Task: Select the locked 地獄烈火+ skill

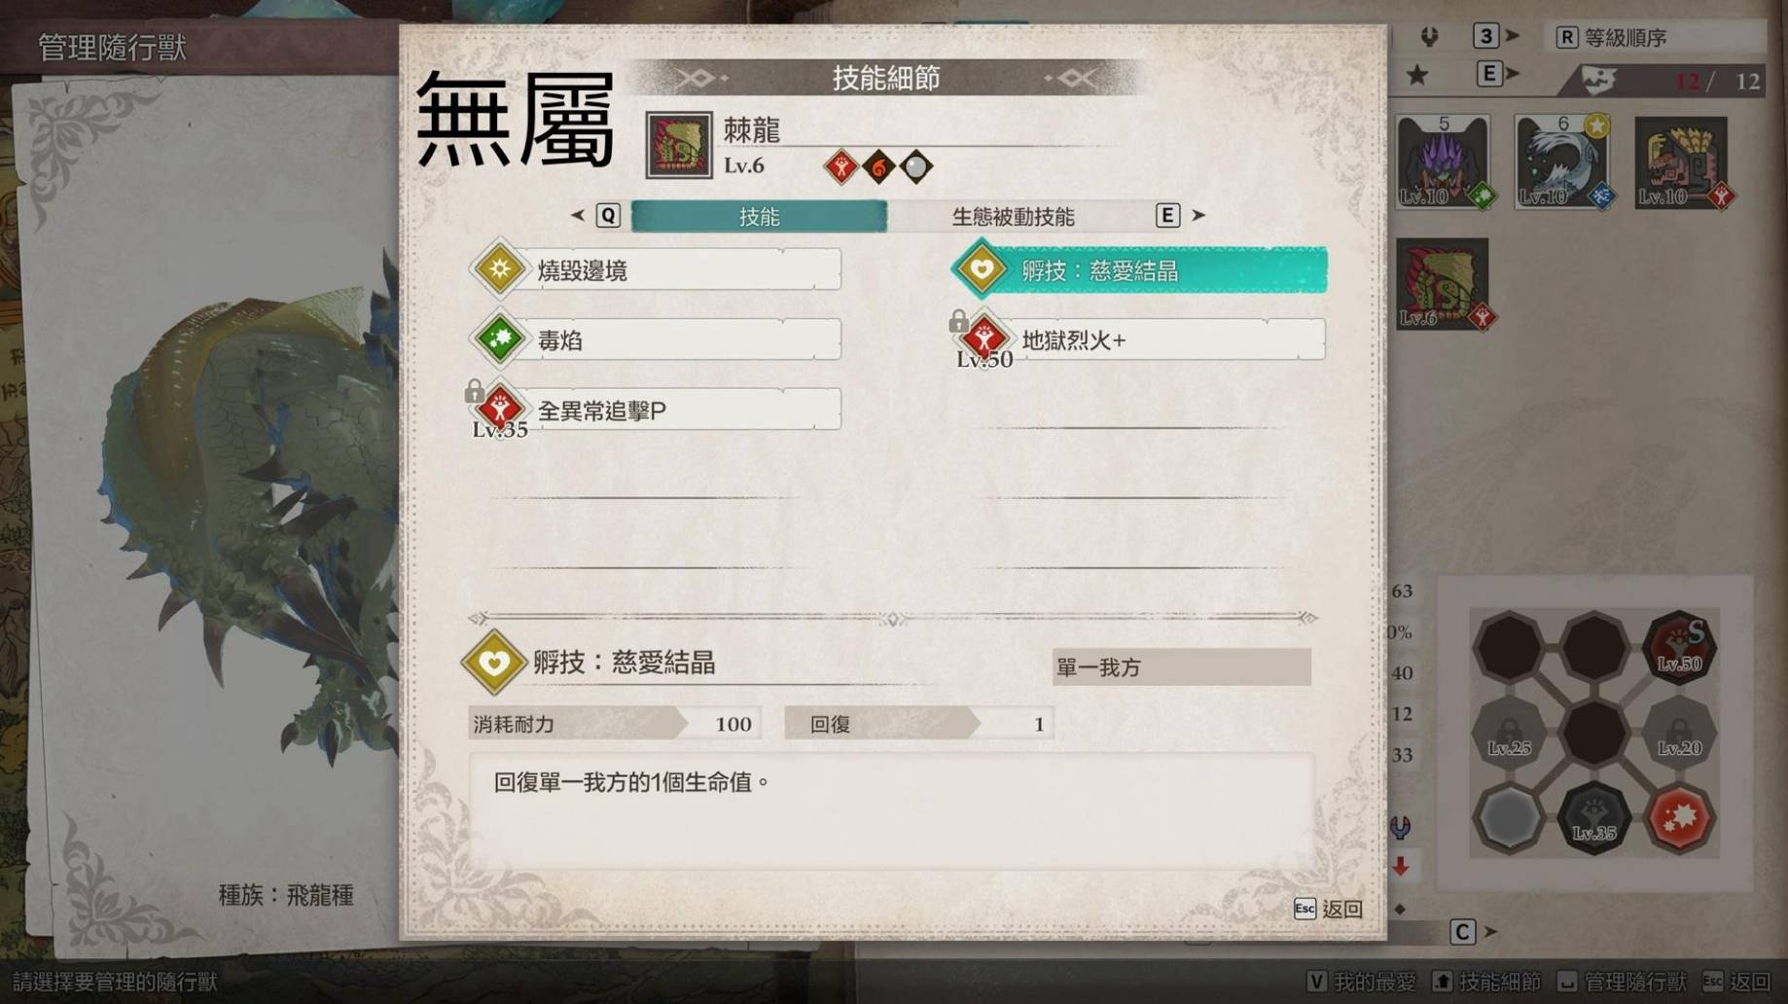Action: pyautogui.click(x=1139, y=340)
